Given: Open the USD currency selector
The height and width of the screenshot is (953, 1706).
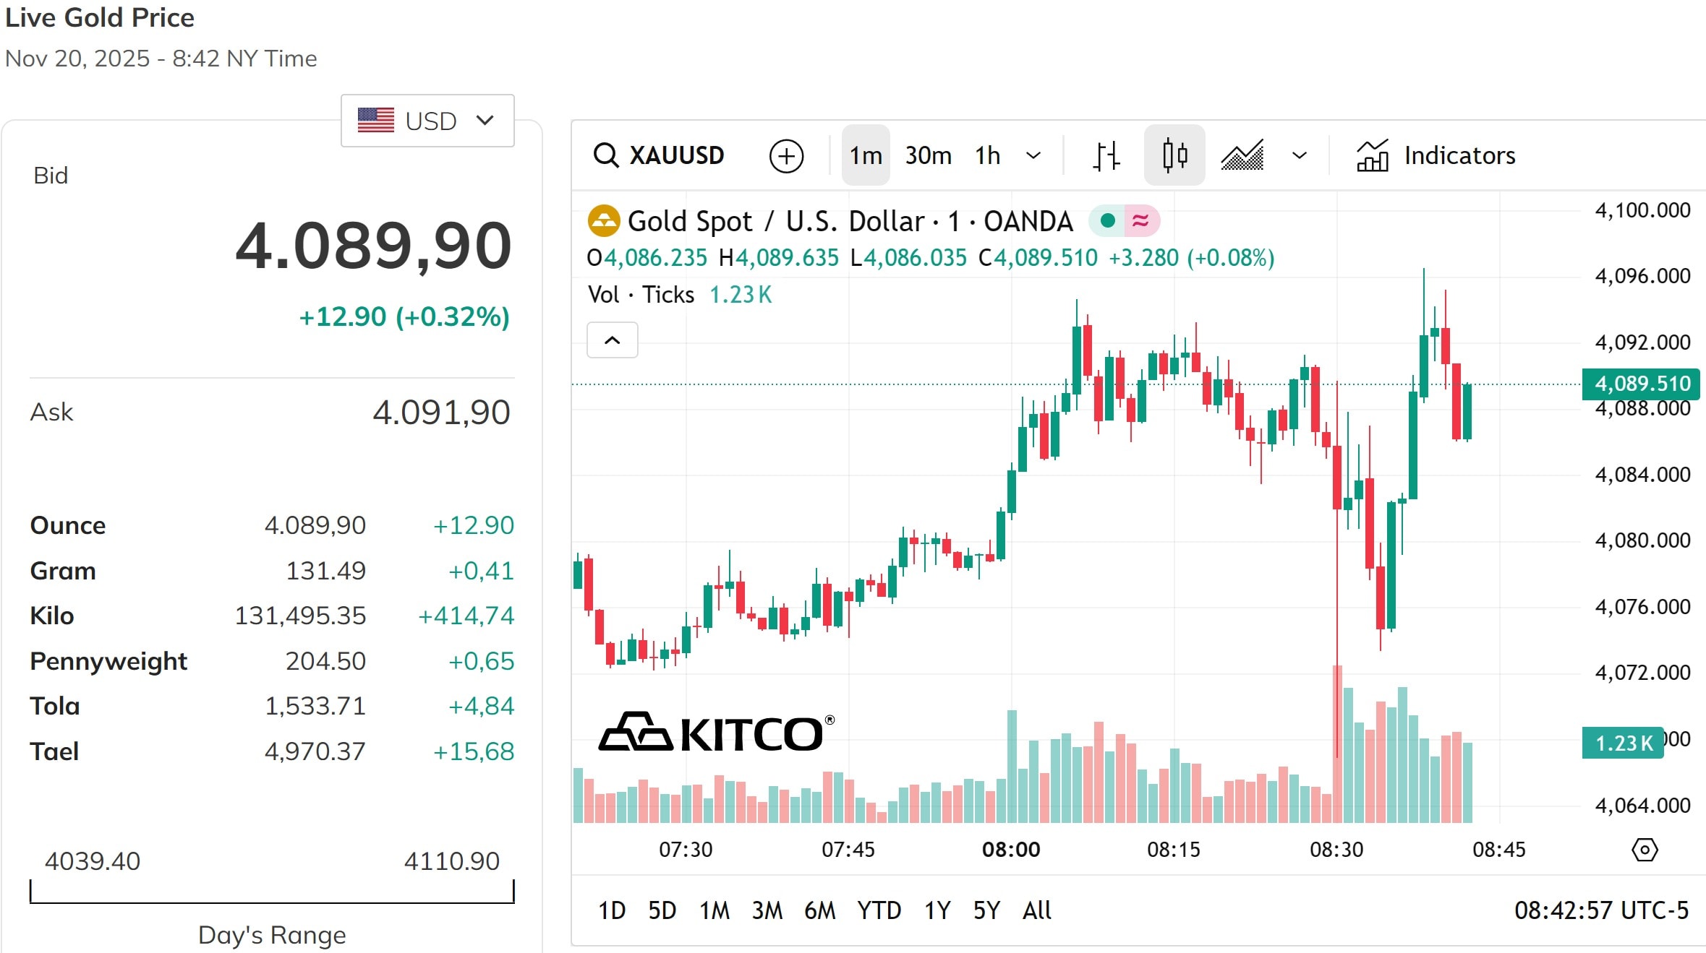Looking at the screenshot, I should [427, 120].
